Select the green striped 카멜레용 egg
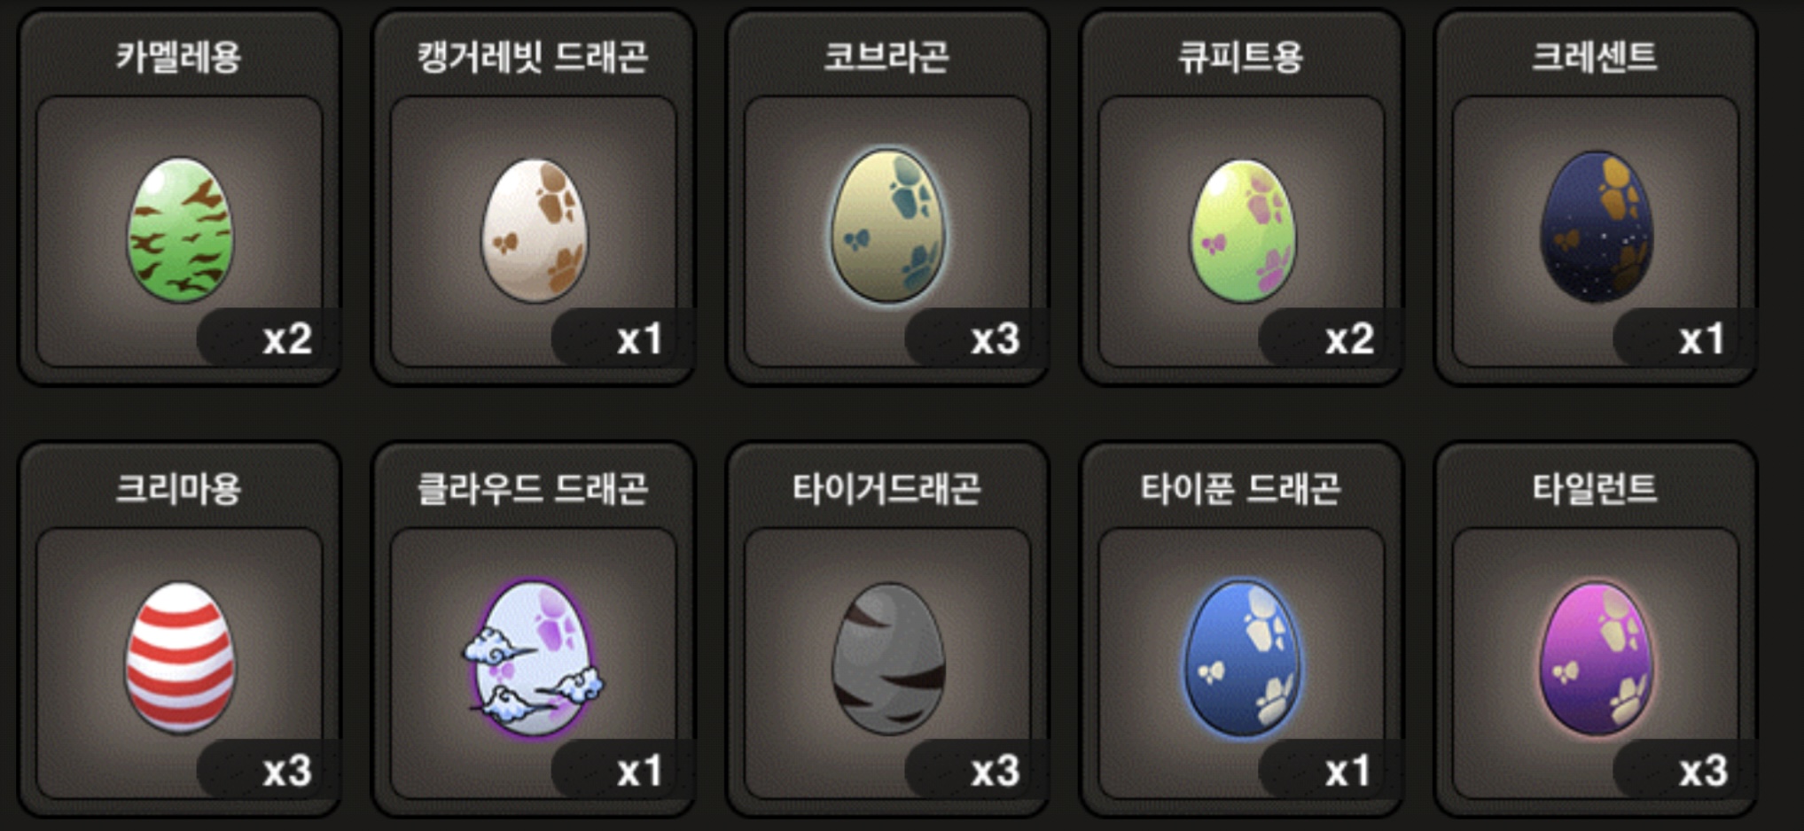Image resolution: width=1804 pixels, height=831 pixels. tap(180, 229)
